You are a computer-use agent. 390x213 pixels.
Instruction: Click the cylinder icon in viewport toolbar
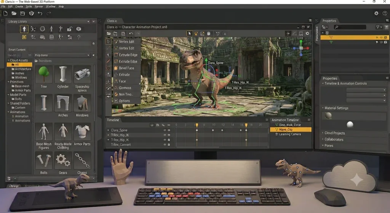(x=209, y=34)
